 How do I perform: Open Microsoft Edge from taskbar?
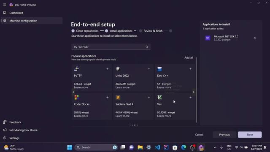tap(184, 147)
